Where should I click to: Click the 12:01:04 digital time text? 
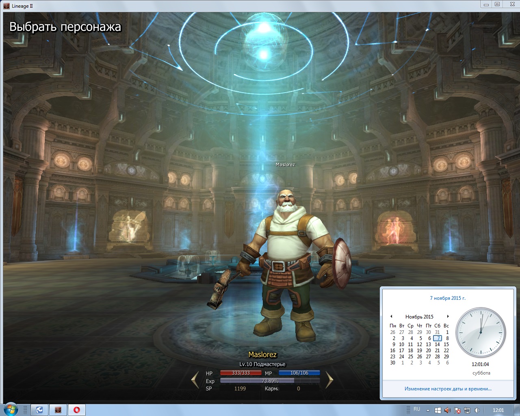(x=480, y=364)
